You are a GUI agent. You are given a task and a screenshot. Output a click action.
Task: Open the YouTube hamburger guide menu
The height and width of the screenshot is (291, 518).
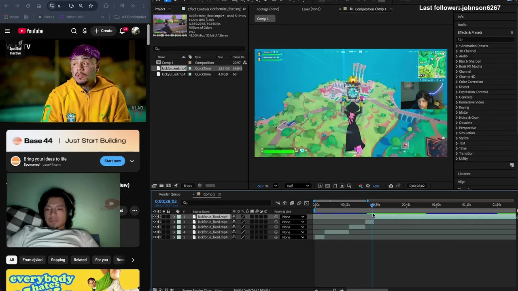pos(7,31)
